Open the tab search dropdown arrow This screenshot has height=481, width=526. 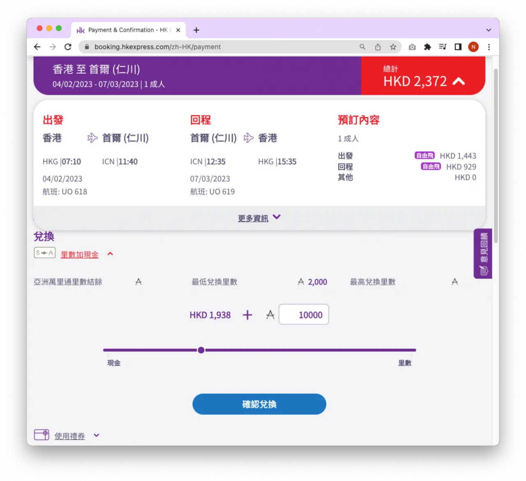489,30
